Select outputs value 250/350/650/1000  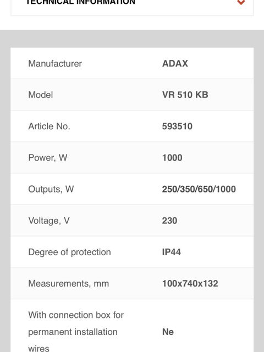pyautogui.click(x=199, y=189)
